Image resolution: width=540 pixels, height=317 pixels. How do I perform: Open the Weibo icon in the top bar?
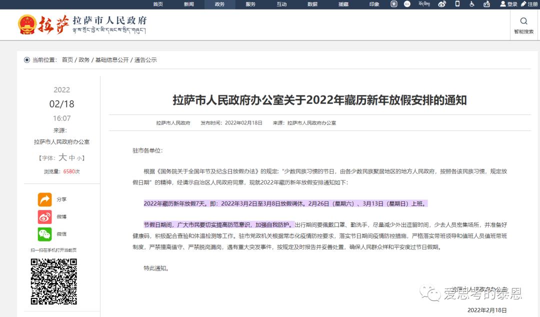(x=443, y=4)
